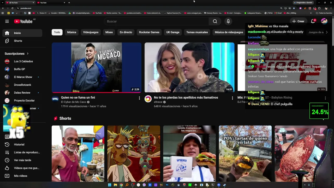Open the Luisito Comunica burger Short
Screen dimensions: 334x188
(189, 154)
